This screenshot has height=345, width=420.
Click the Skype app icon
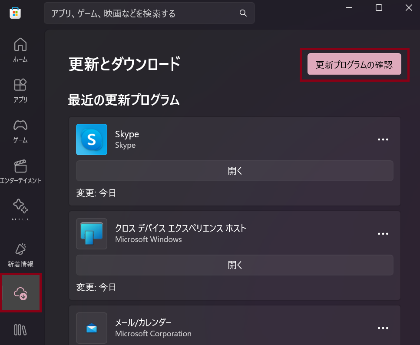(92, 139)
